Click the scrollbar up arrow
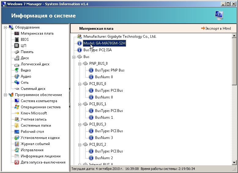 [x=234, y=36]
